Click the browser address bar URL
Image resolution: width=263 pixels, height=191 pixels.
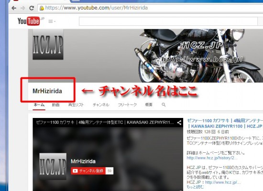pyautogui.click(x=97, y=8)
